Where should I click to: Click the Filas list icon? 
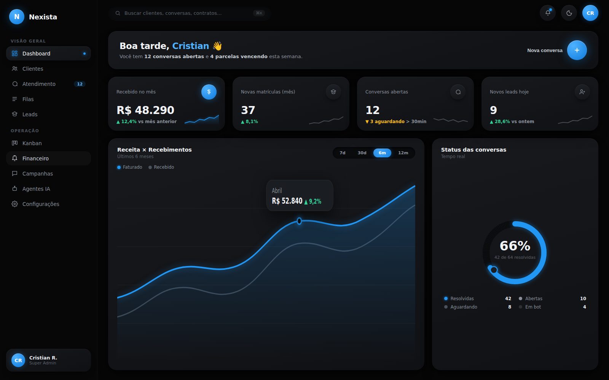pyautogui.click(x=14, y=99)
